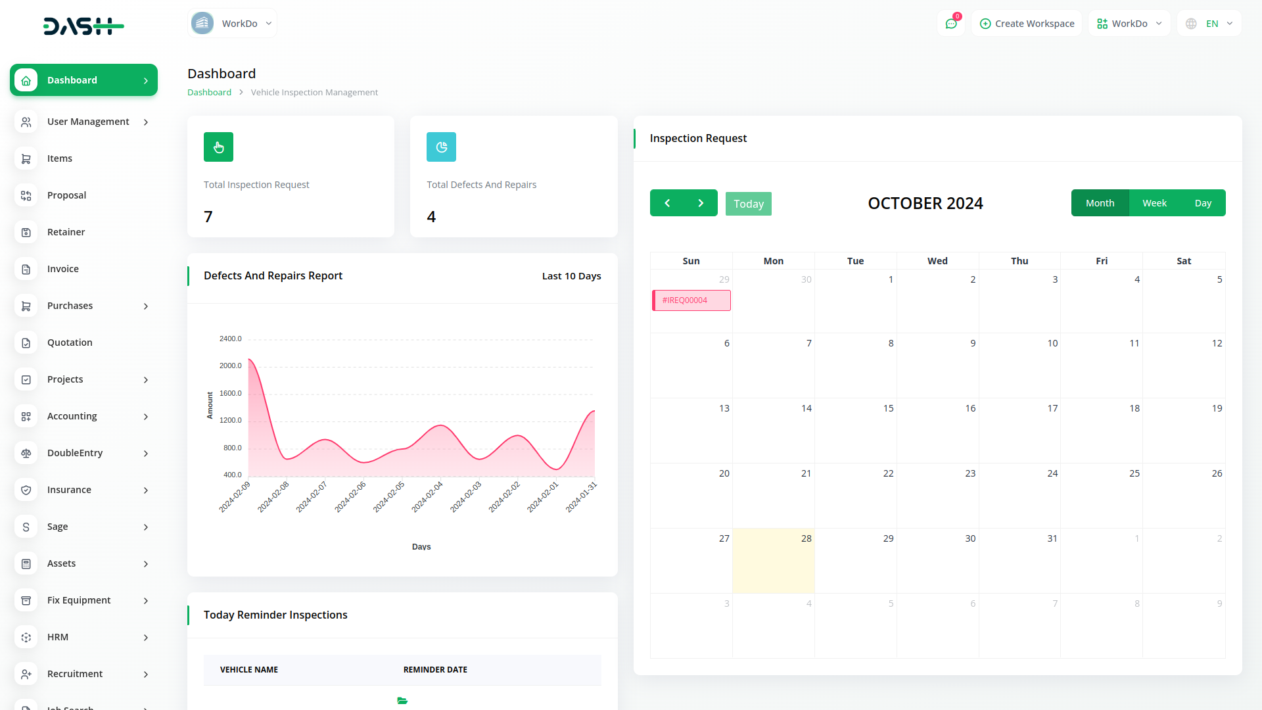Click the Invoice sidebar icon

pos(26,269)
